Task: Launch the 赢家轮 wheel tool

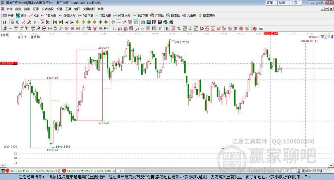Action: tap(173, 16)
